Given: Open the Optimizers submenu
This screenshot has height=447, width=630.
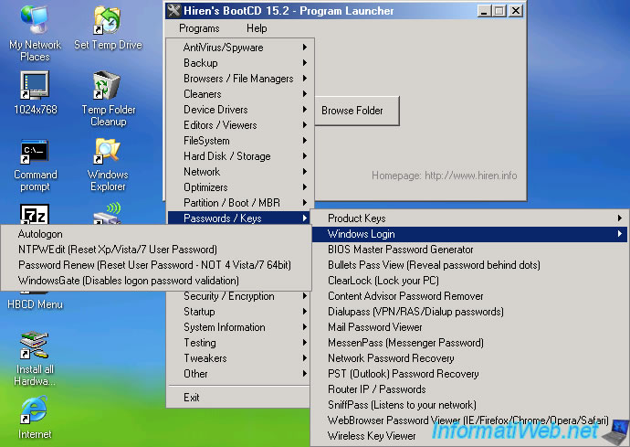Looking at the screenshot, I should tap(239, 187).
